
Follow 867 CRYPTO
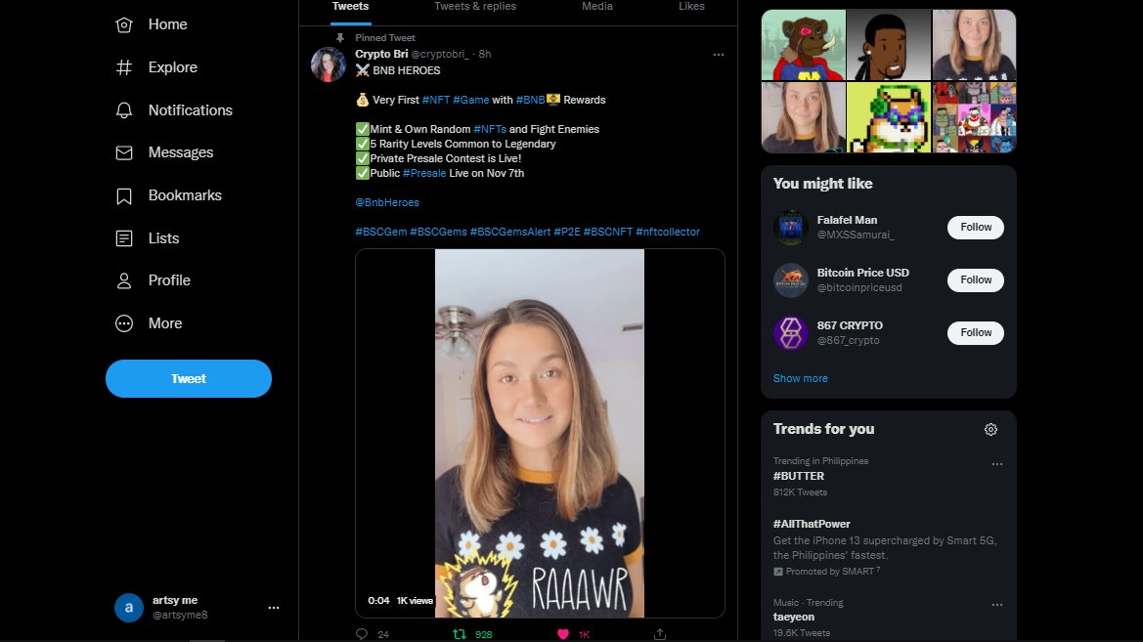976,333
